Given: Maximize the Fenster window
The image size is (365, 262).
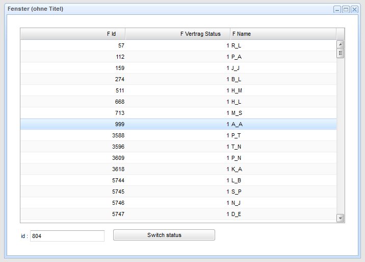Looking at the screenshot, I should tap(346, 9).
